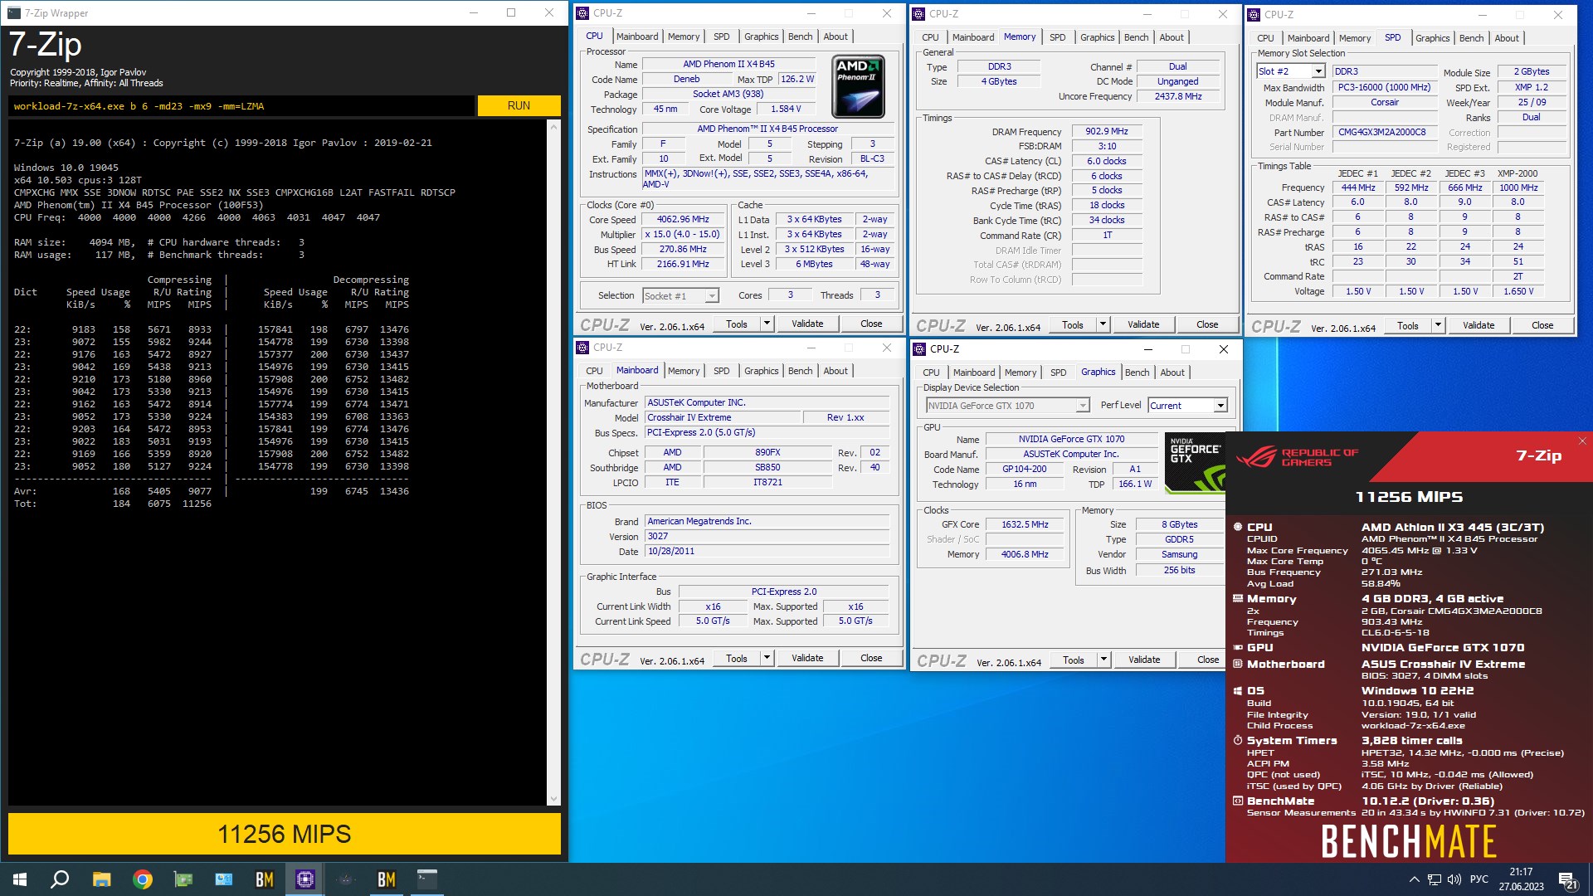Click the Core Speed value 4062.96 MHz
The width and height of the screenshot is (1593, 896).
(x=683, y=220)
